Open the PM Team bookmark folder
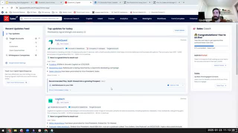Image resolution: width=238 pixels, height=133 pixels. coord(32,12)
